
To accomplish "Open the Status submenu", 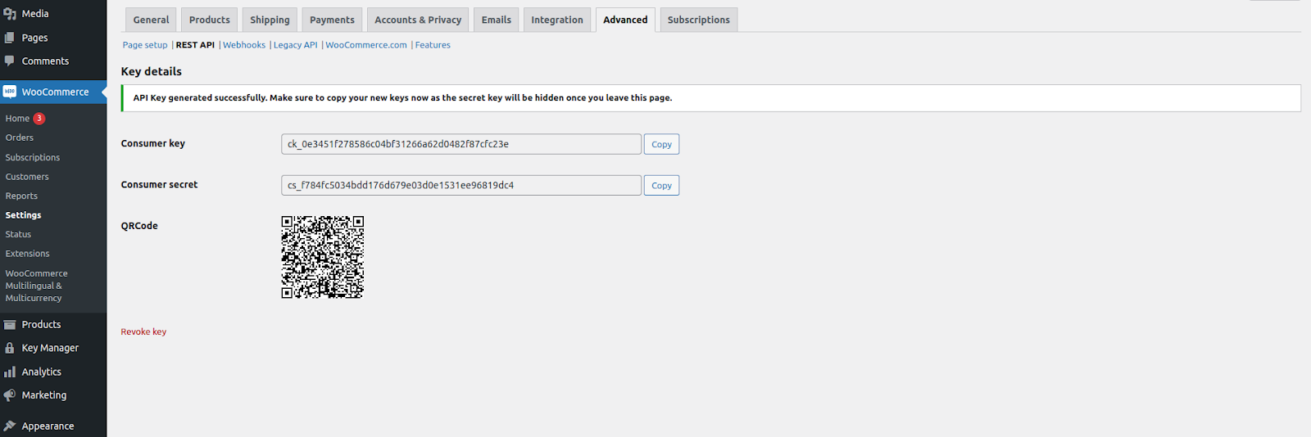I will point(18,234).
